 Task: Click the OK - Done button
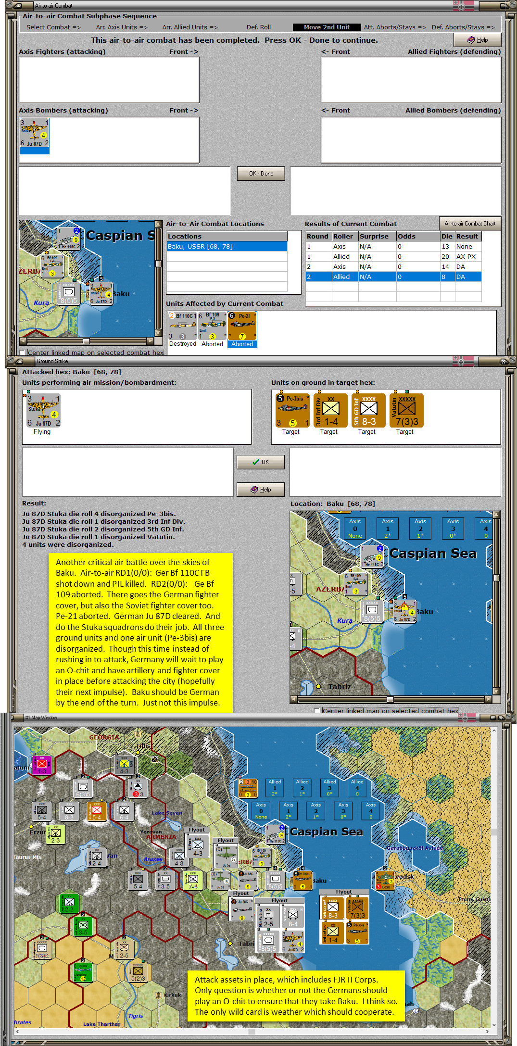(x=261, y=174)
